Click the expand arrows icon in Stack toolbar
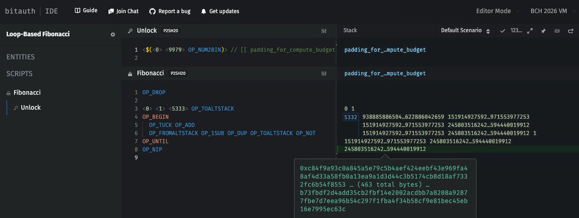579x218 pixels. coord(530,30)
